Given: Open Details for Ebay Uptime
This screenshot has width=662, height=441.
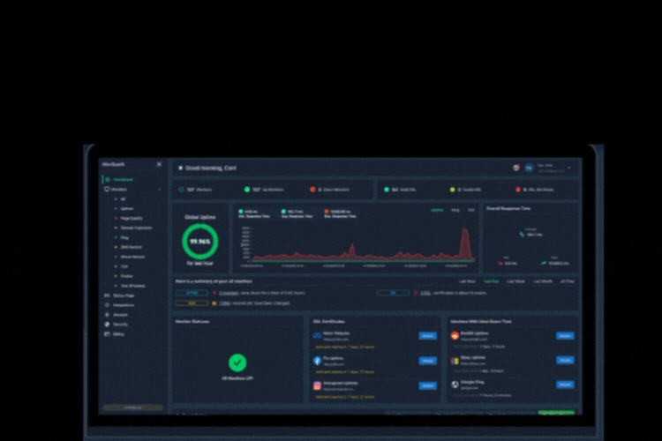Looking at the screenshot, I should tap(565, 360).
